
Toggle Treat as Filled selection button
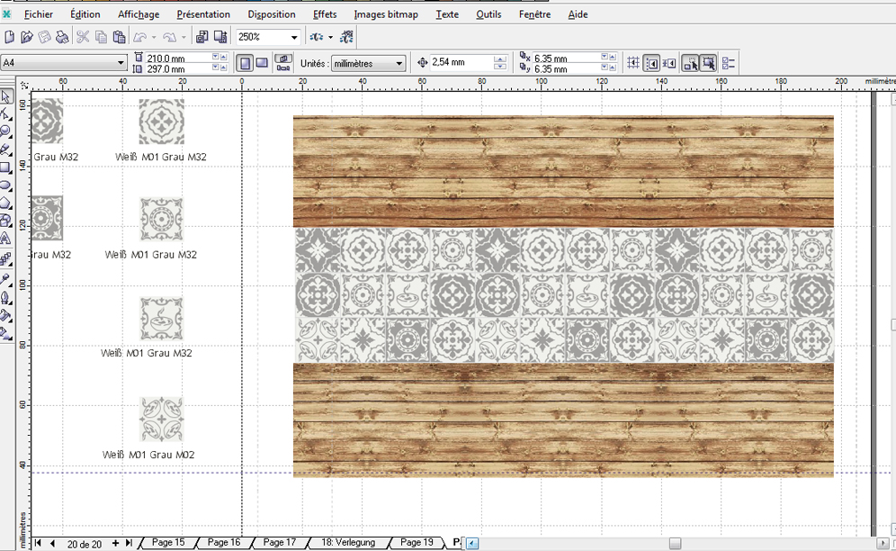click(x=708, y=63)
